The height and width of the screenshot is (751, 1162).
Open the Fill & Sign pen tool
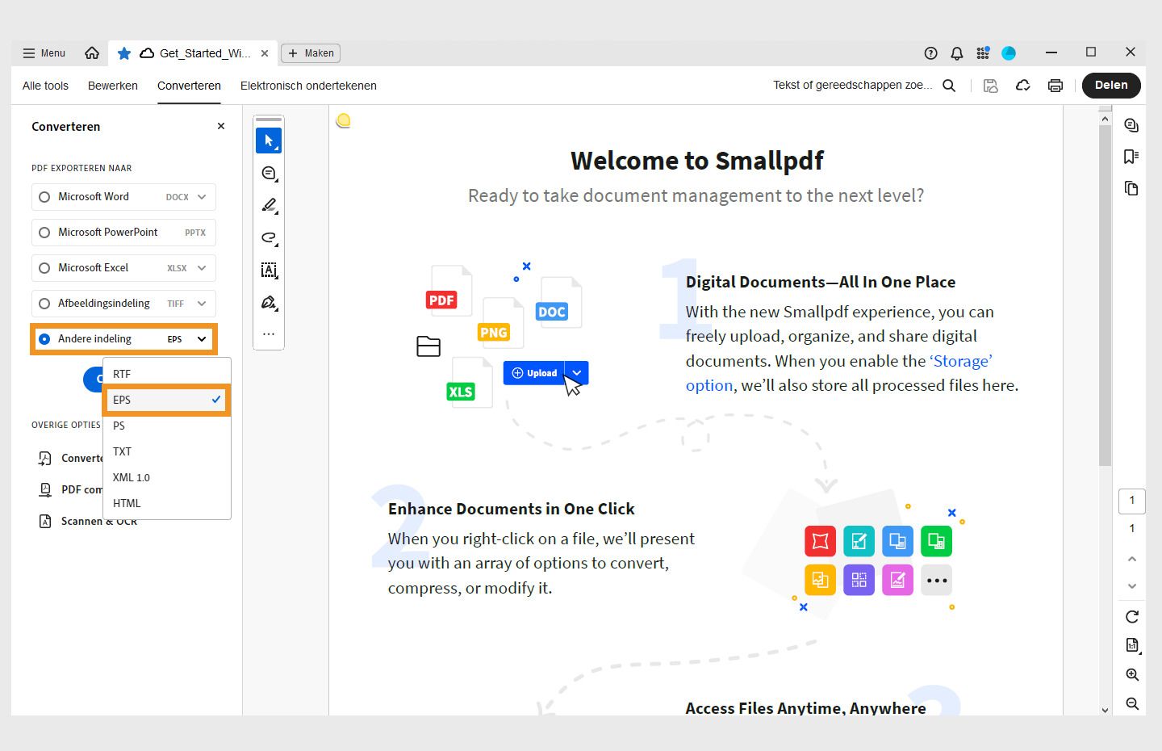click(x=269, y=302)
